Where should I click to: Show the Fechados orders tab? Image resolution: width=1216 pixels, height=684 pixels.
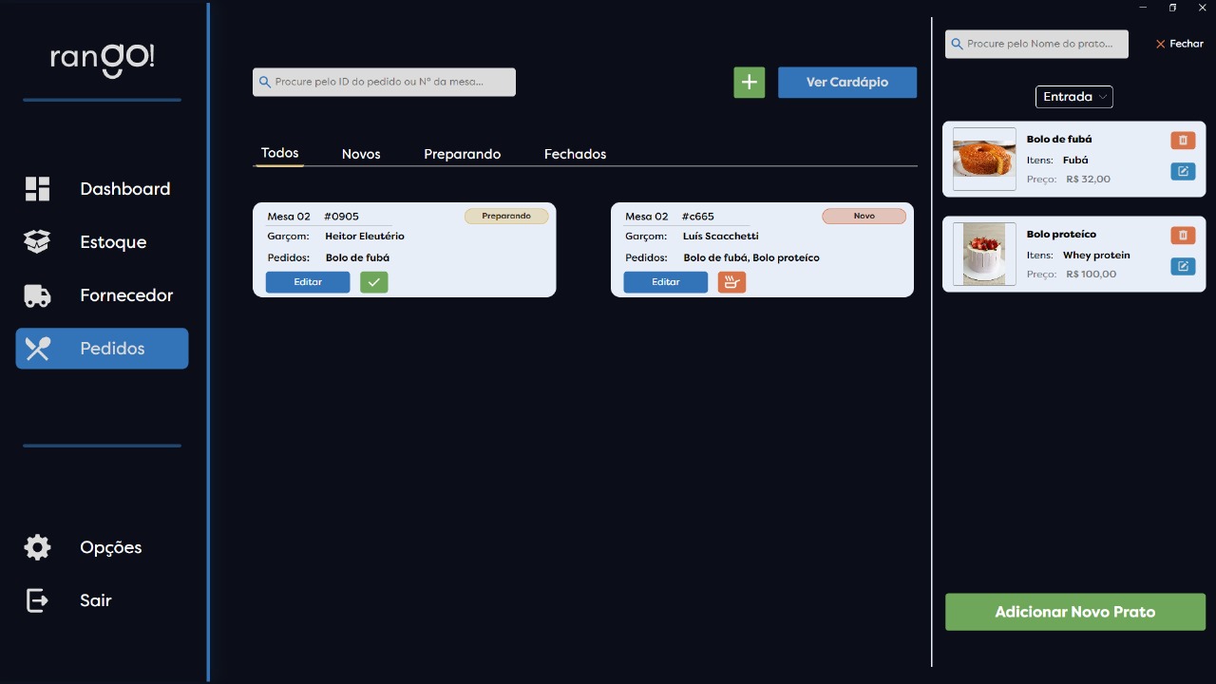pyautogui.click(x=575, y=154)
